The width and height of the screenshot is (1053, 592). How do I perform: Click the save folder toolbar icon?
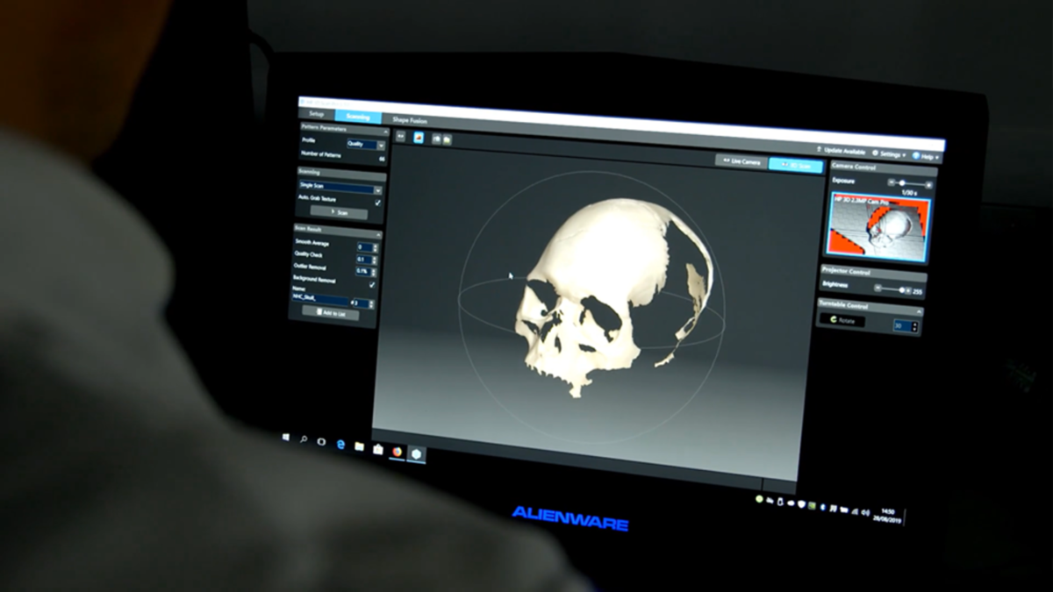pos(447,139)
